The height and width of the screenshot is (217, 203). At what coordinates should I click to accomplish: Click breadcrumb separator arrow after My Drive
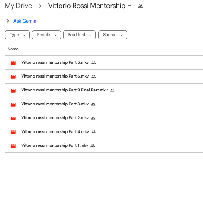click(x=40, y=6)
